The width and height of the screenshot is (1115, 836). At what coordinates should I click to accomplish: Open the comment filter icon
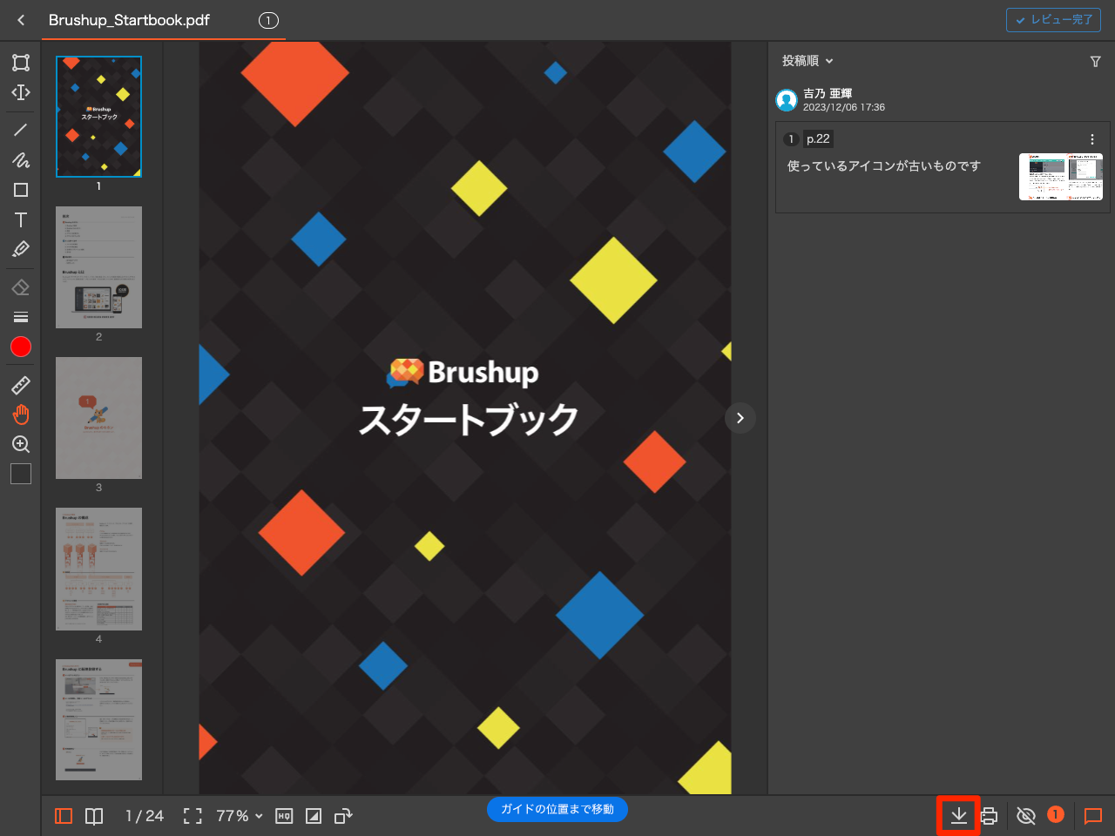point(1095,61)
